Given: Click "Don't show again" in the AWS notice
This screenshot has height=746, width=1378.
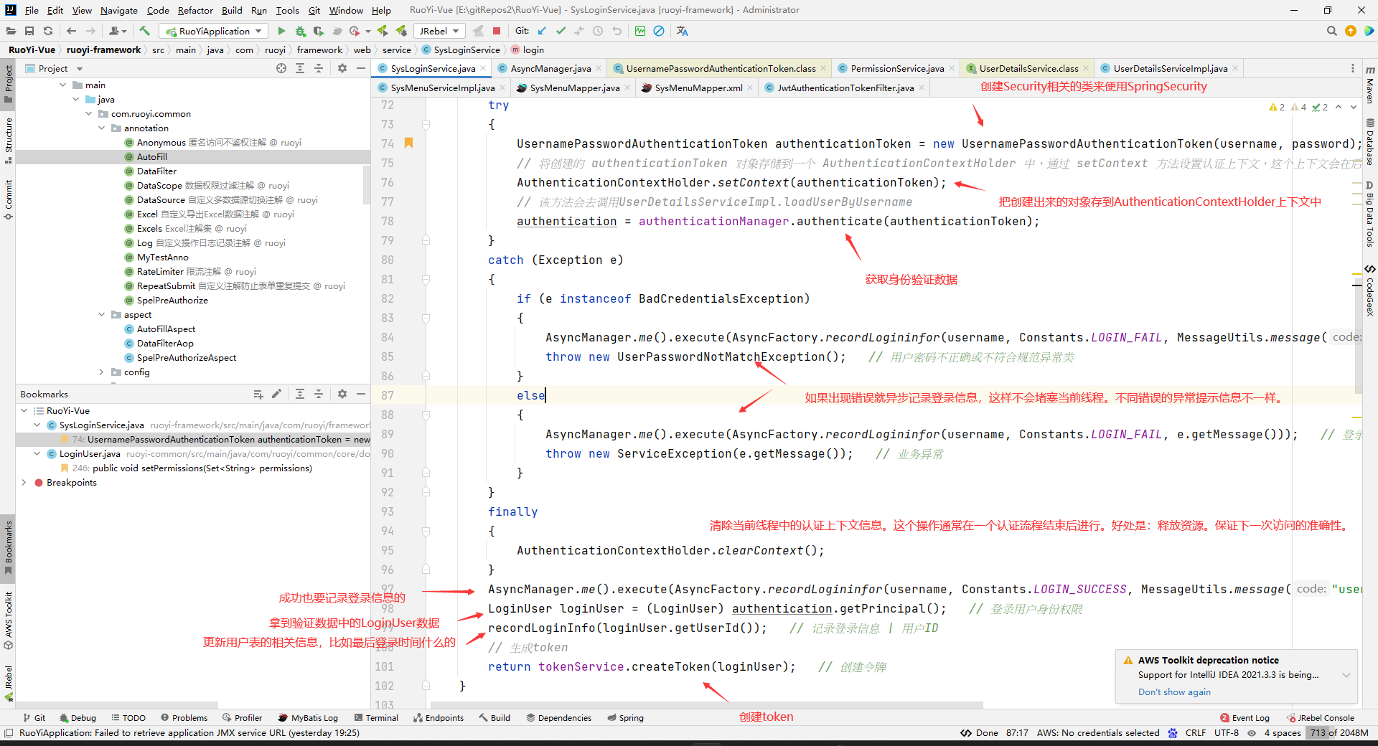Looking at the screenshot, I should pos(1174,691).
